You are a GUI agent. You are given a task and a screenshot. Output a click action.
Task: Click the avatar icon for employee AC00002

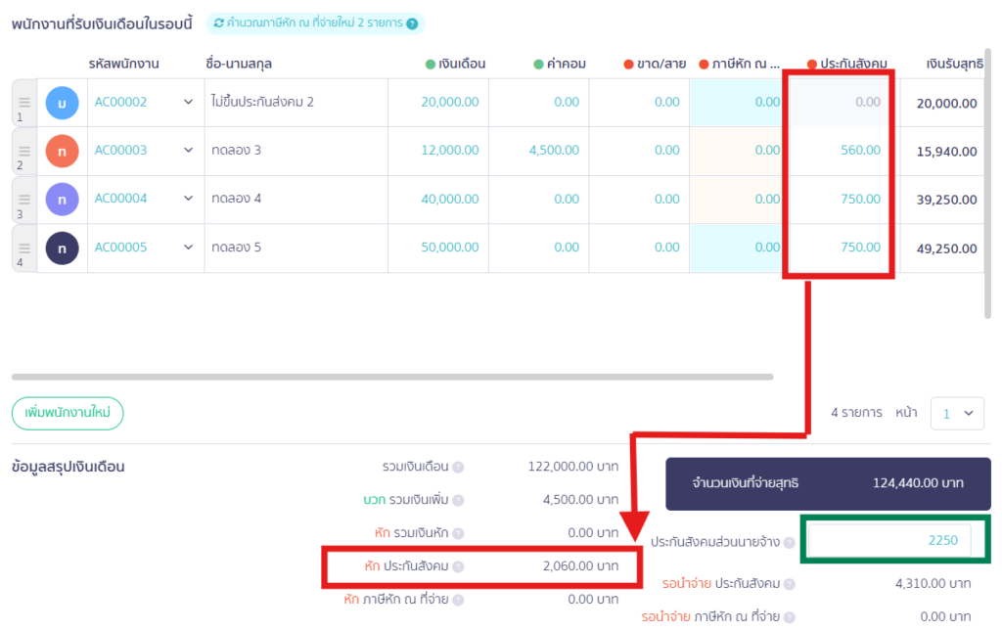62,103
